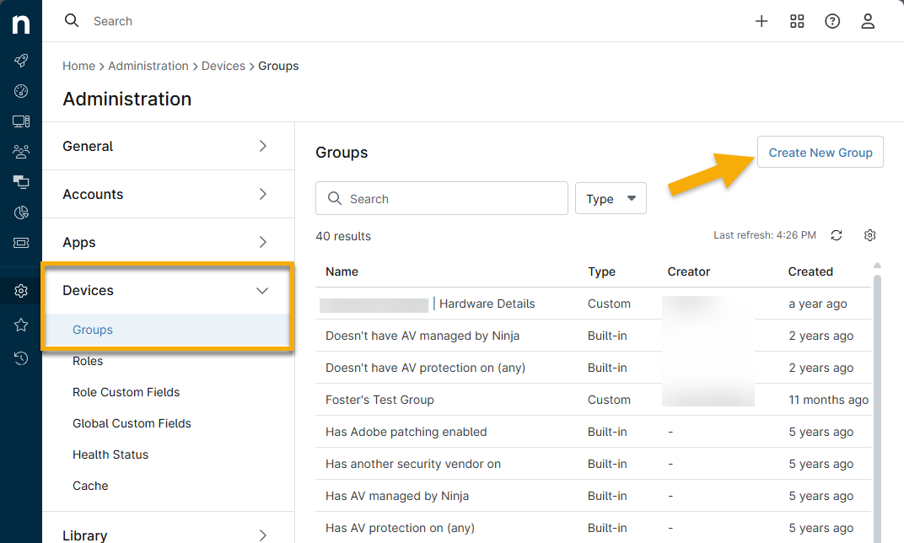Click the rocket Get Started icon in sidebar
The height and width of the screenshot is (543, 904).
[21, 61]
